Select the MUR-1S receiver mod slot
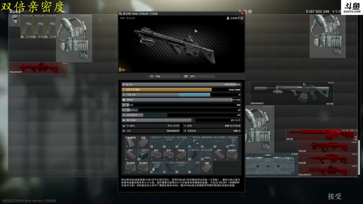Screen dimensions: 363x204 click(x=156, y=142)
